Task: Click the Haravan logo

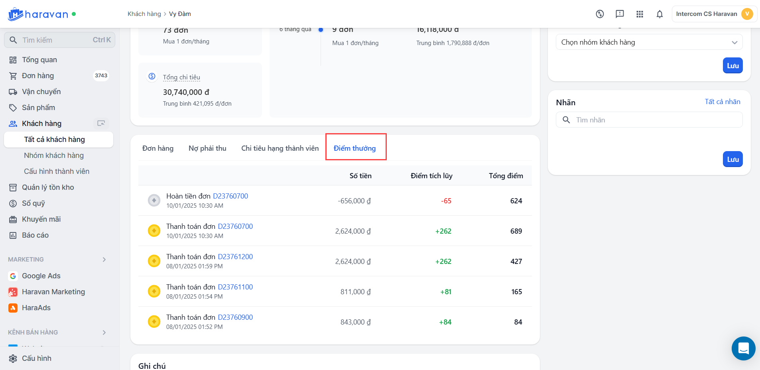Action: tap(38, 14)
